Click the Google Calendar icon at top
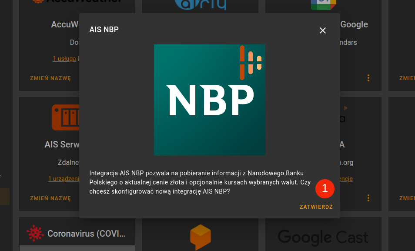This screenshot has height=251, width=415. [x=323, y=4]
